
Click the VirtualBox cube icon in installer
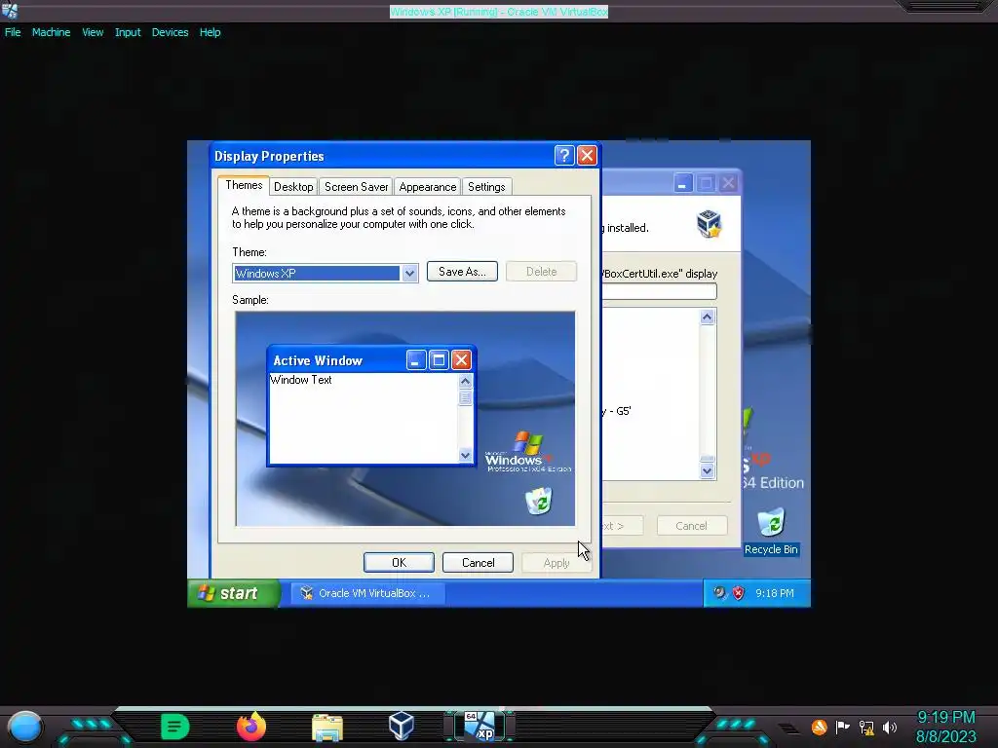[x=709, y=223]
